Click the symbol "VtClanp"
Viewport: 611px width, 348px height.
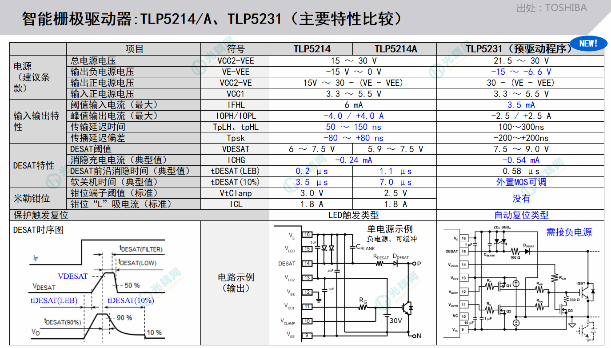coord(235,193)
